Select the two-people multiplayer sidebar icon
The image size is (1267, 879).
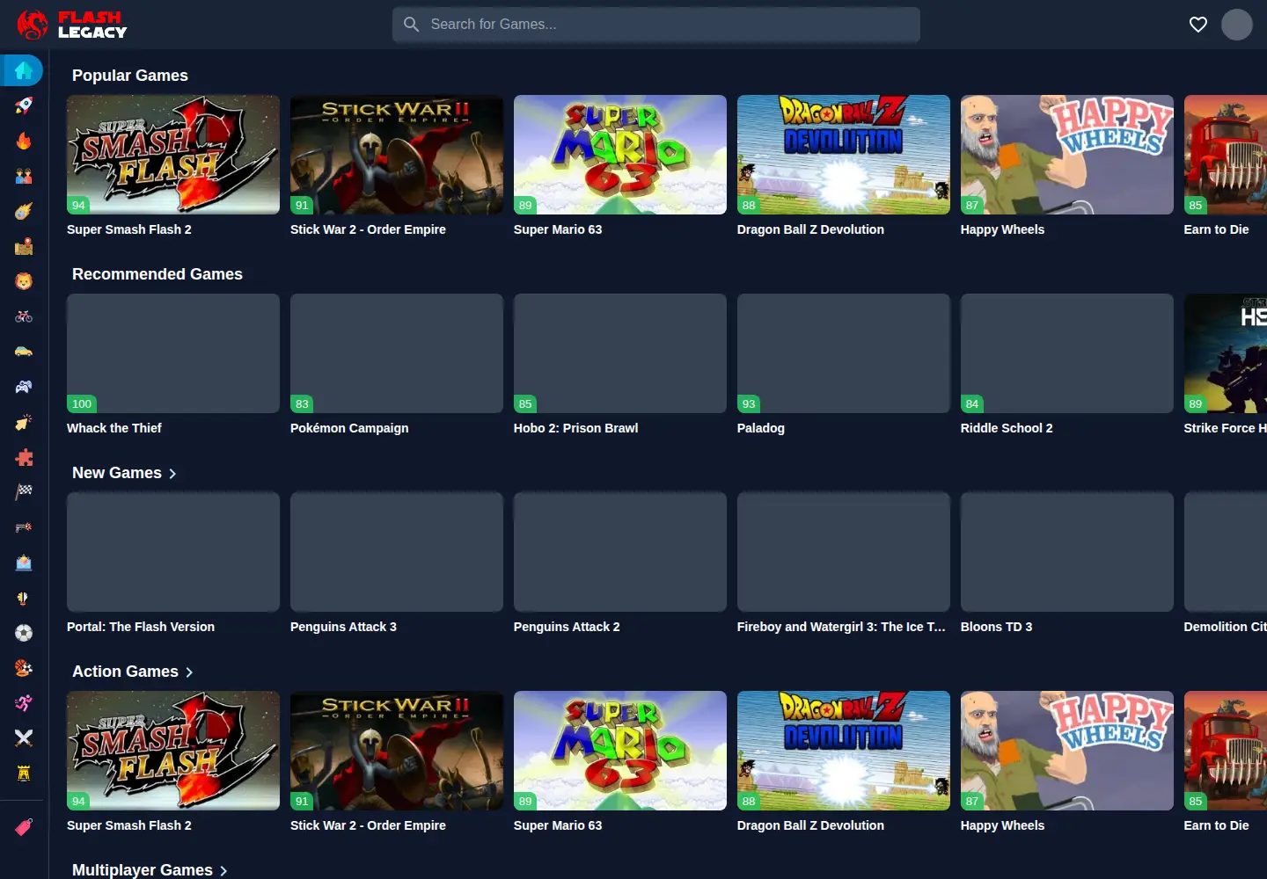click(x=24, y=176)
